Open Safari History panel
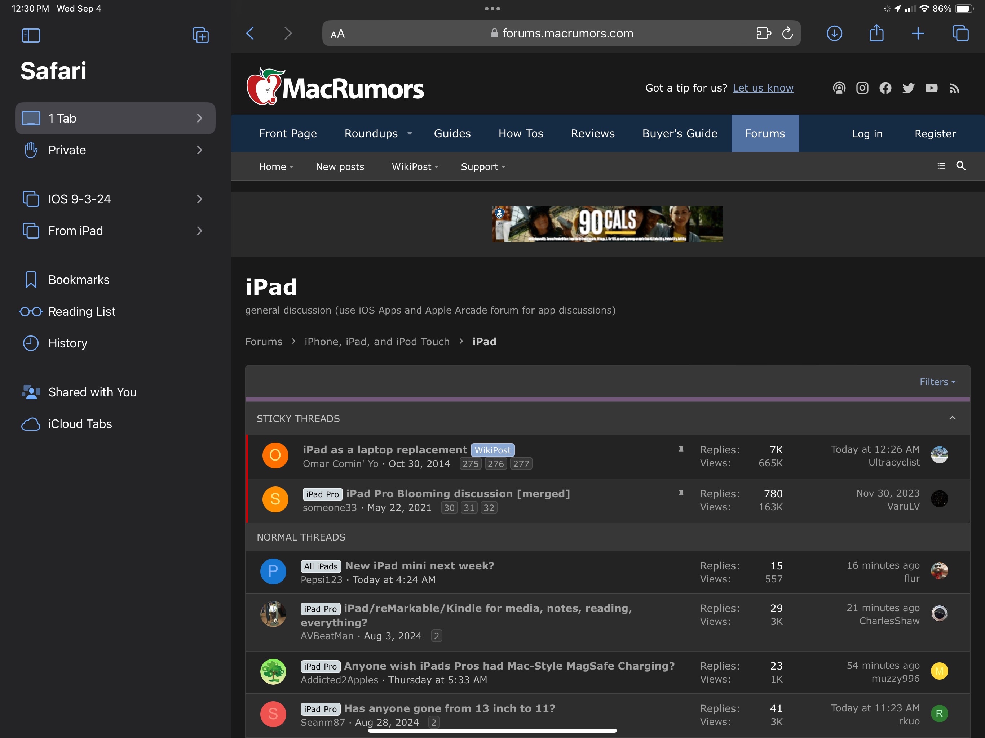 pos(67,343)
